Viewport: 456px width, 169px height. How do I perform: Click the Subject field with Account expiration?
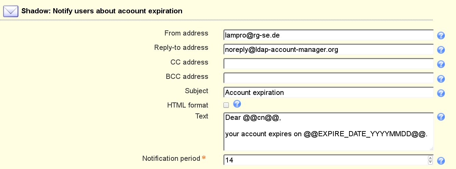328,93
